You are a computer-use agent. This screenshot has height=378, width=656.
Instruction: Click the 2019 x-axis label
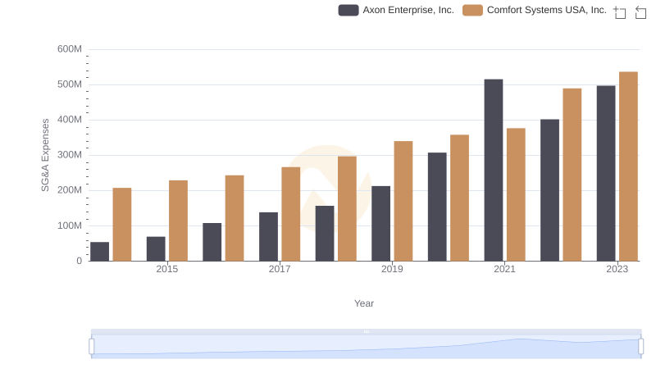coord(392,269)
